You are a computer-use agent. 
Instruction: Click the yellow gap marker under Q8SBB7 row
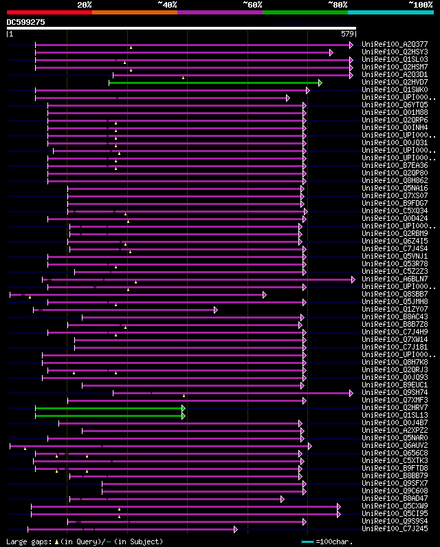click(x=30, y=297)
